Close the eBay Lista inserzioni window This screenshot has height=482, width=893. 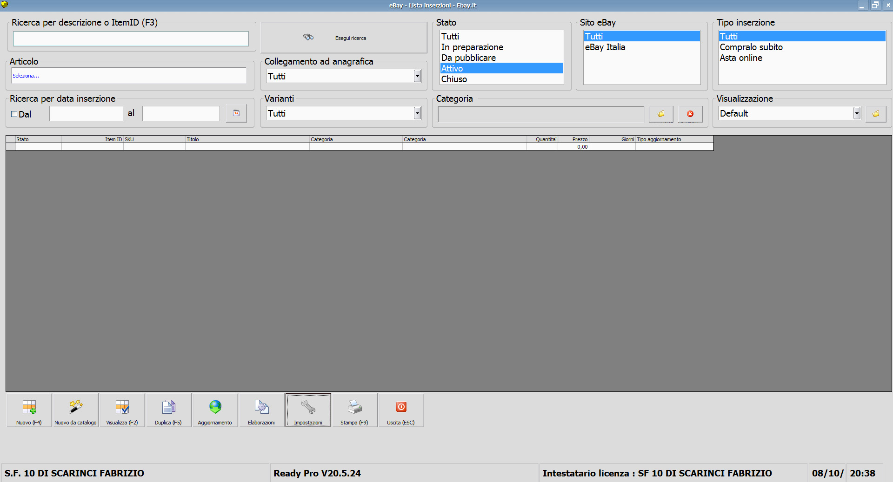[x=888, y=6]
